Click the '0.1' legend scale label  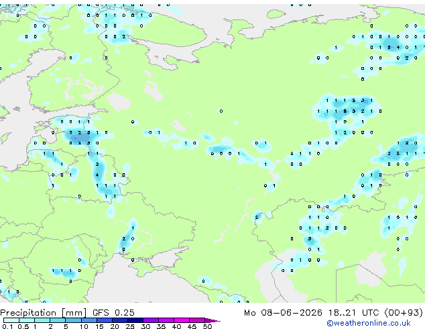[7, 326]
